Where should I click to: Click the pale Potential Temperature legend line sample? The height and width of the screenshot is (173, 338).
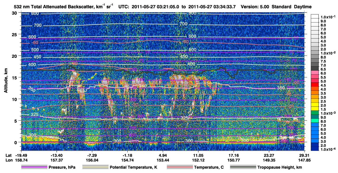[x=95, y=167]
